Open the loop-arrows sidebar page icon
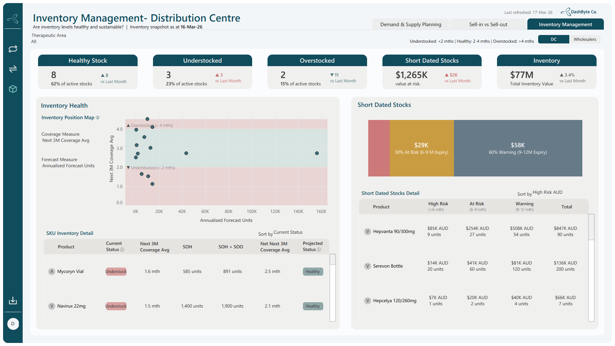Screen dimensions: 615x346 point(13,49)
